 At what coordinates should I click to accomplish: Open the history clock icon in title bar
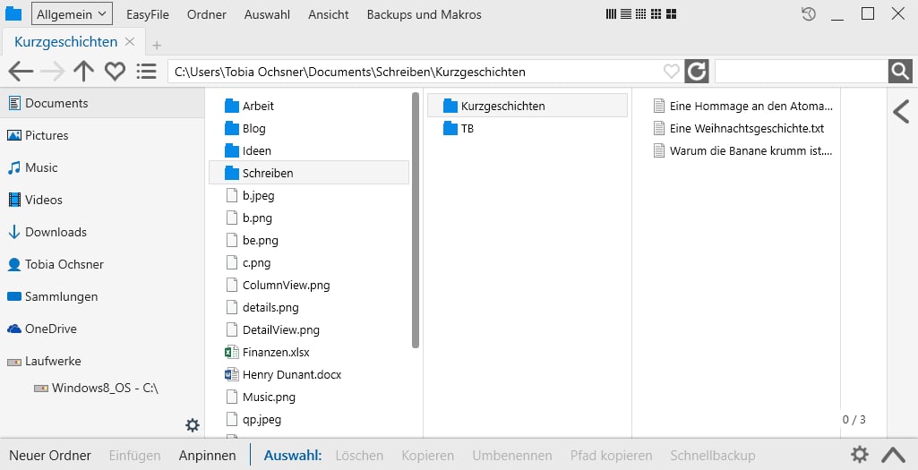tap(809, 14)
